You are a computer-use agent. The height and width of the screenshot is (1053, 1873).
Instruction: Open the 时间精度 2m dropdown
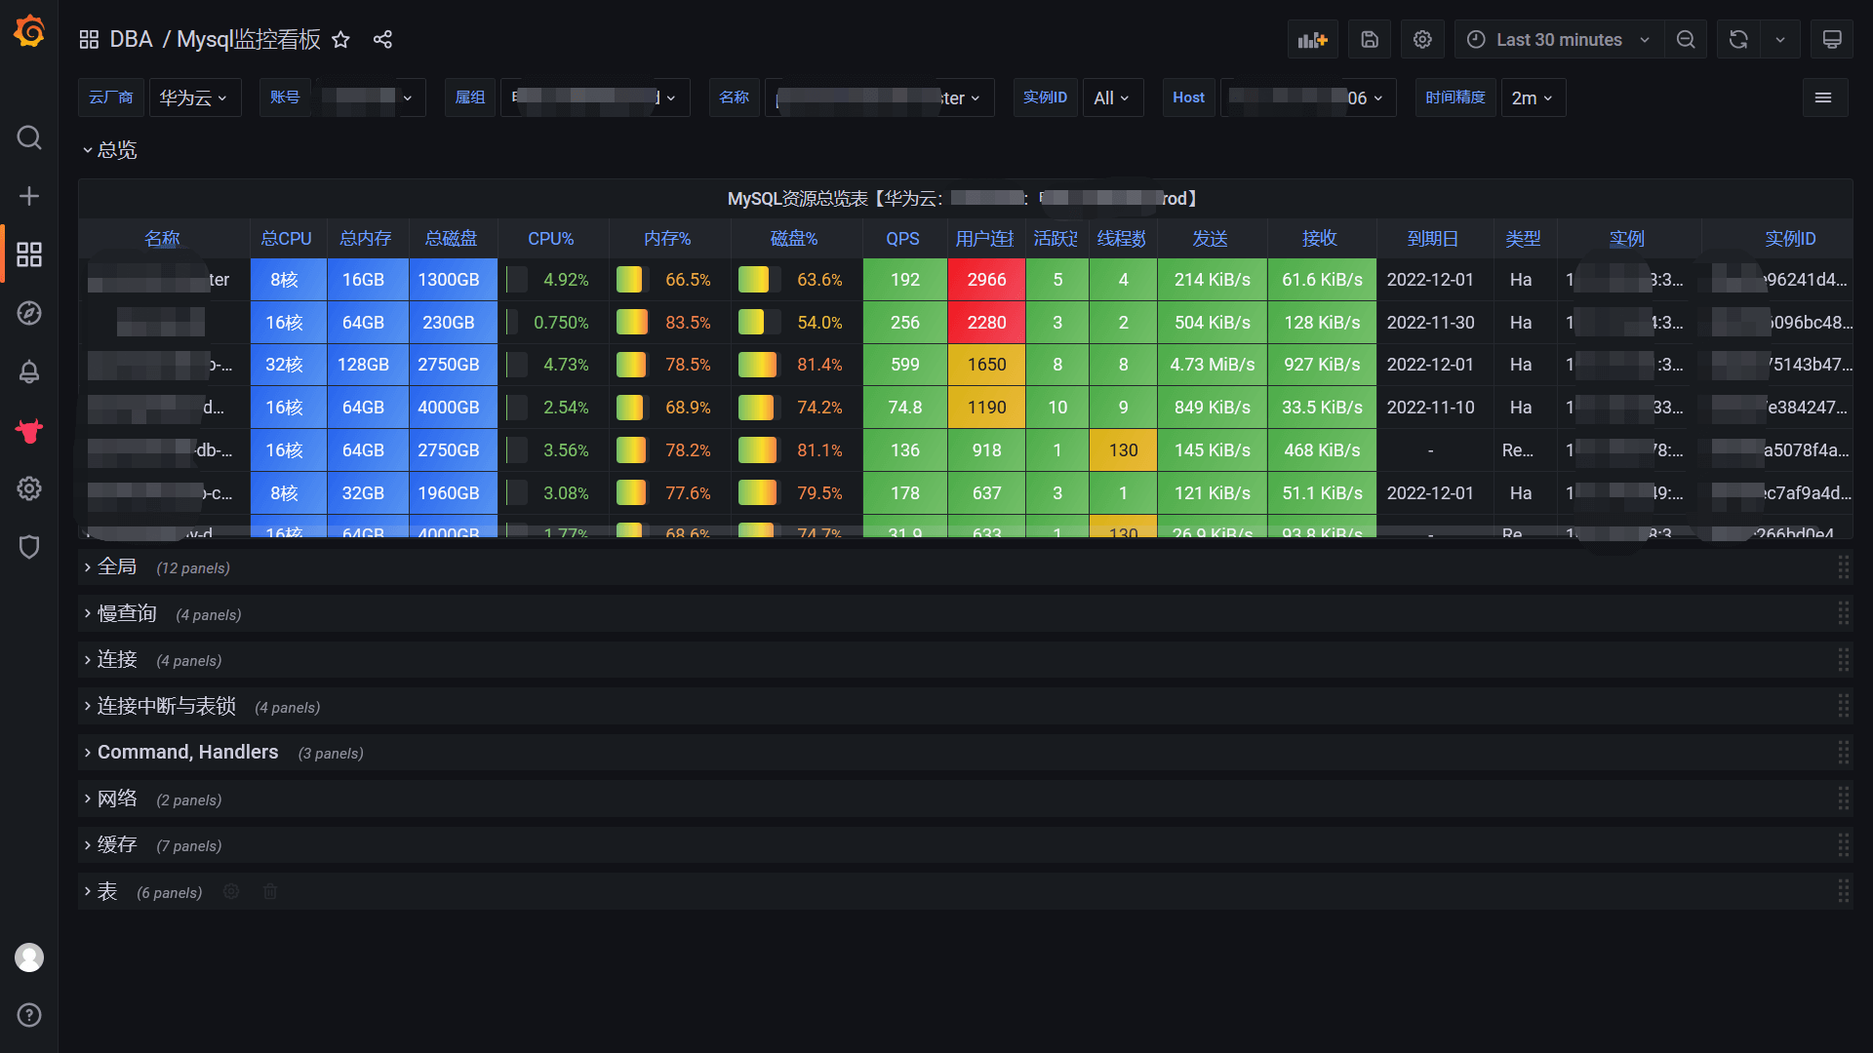point(1532,97)
